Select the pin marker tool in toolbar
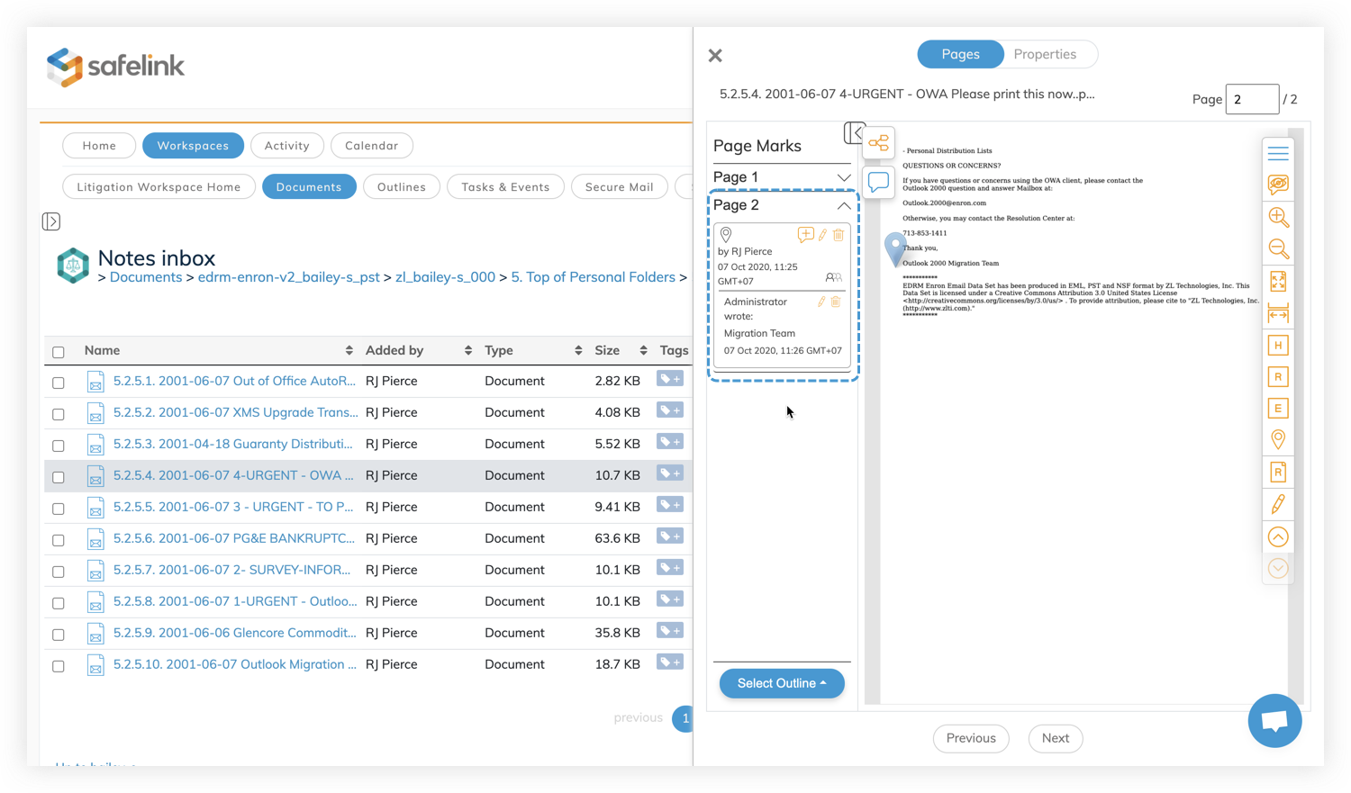This screenshot has height=793, width=1351. coord(1278,439)
